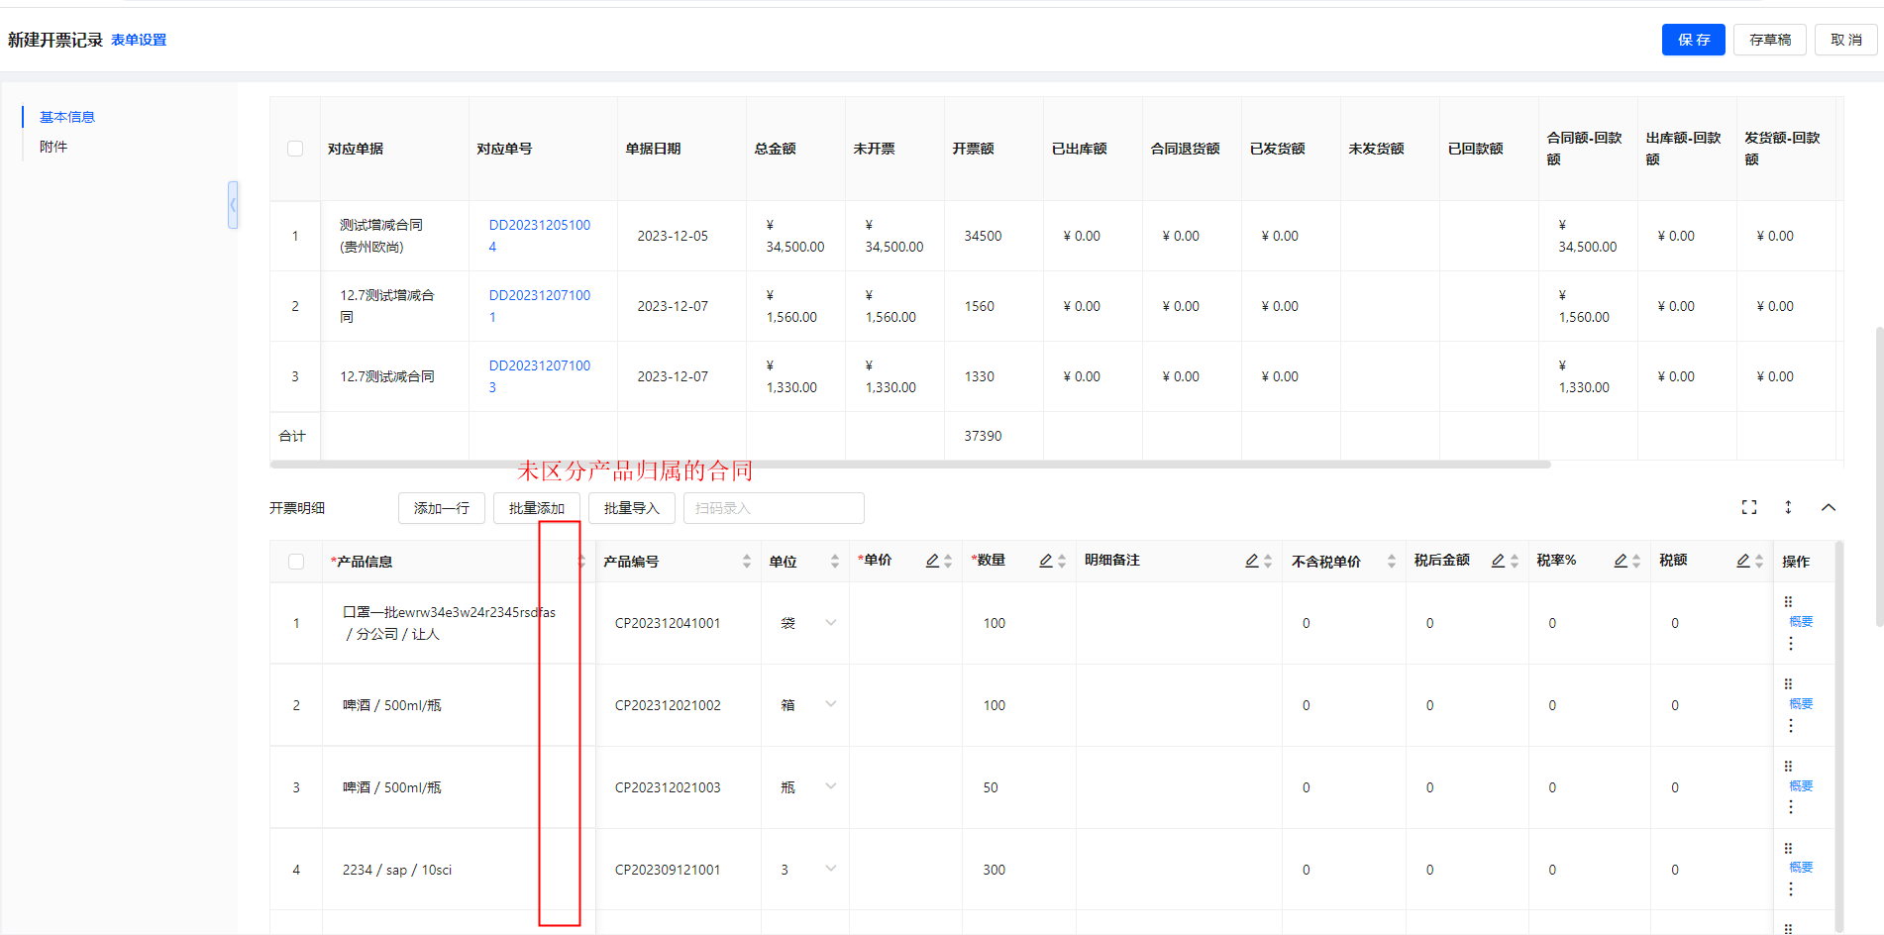This screenshot has height=935, width=1884.
Task: Click edit pencil icon in 明细备注 header
Action: coord(1252,561)
